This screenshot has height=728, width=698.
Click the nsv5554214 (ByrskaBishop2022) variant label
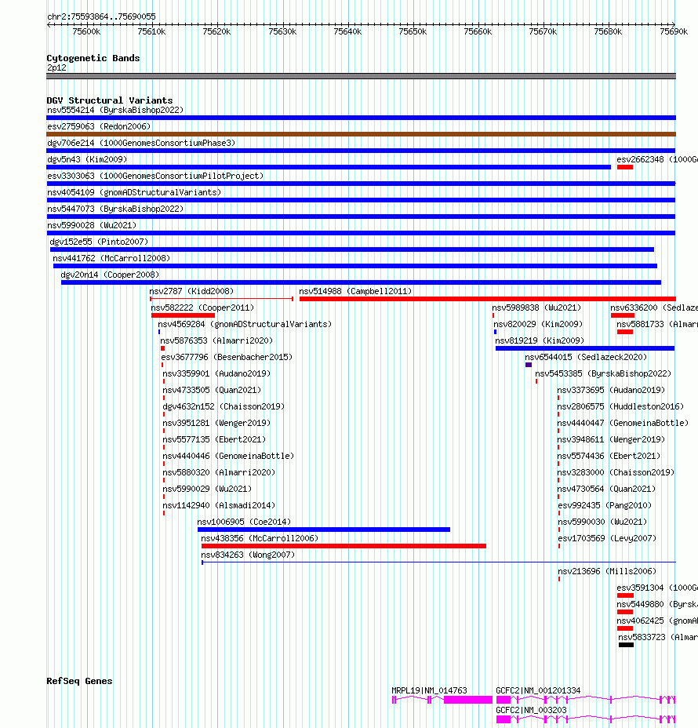(115, 110)
